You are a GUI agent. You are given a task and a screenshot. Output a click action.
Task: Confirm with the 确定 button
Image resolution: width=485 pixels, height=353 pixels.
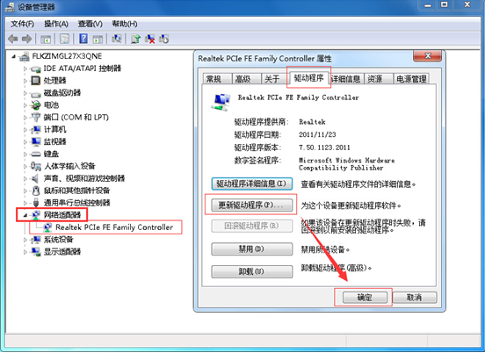pos(365,298)
